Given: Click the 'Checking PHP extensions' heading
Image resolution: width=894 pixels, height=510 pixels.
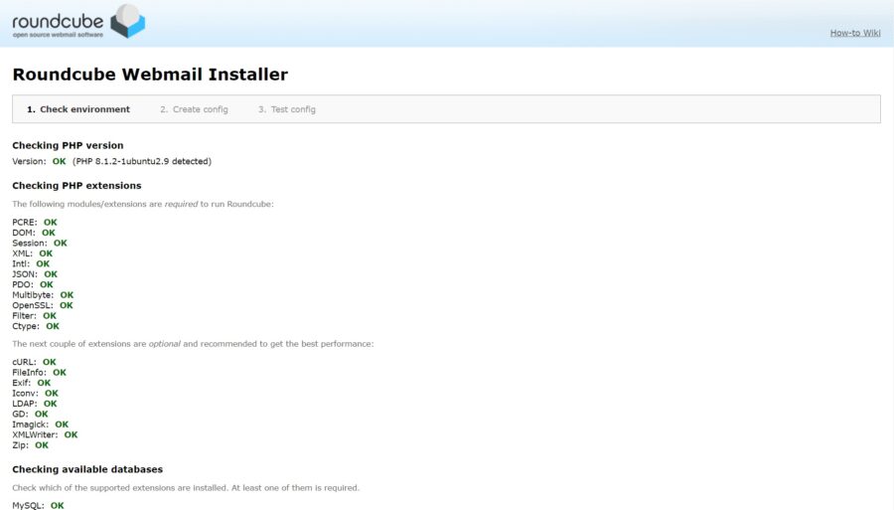Looking at the screenshot, I should [x=76, y=185].
